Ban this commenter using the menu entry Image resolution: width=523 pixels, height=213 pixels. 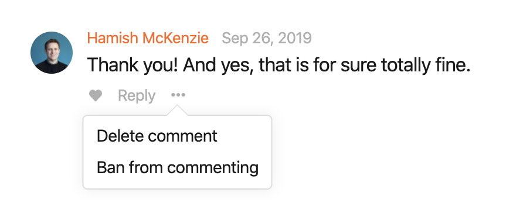point(178,167)
